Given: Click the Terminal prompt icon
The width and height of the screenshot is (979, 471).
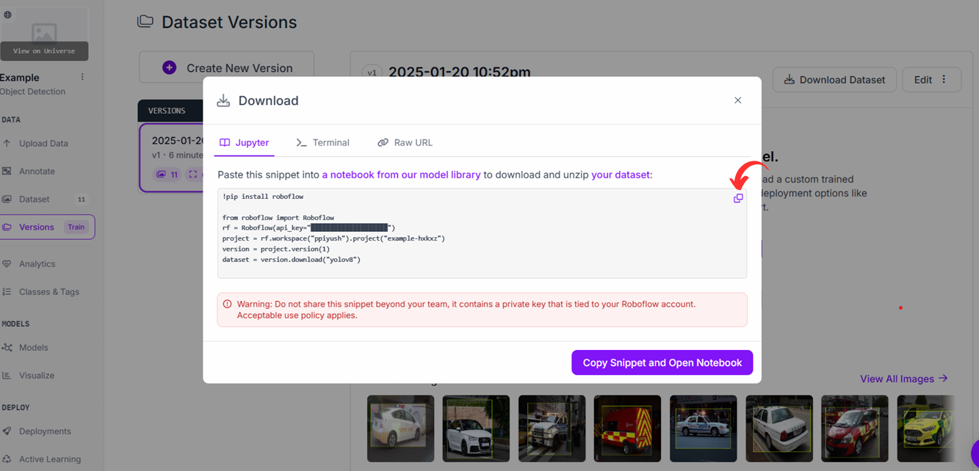Looking at the screenshot, I should 301,142.
